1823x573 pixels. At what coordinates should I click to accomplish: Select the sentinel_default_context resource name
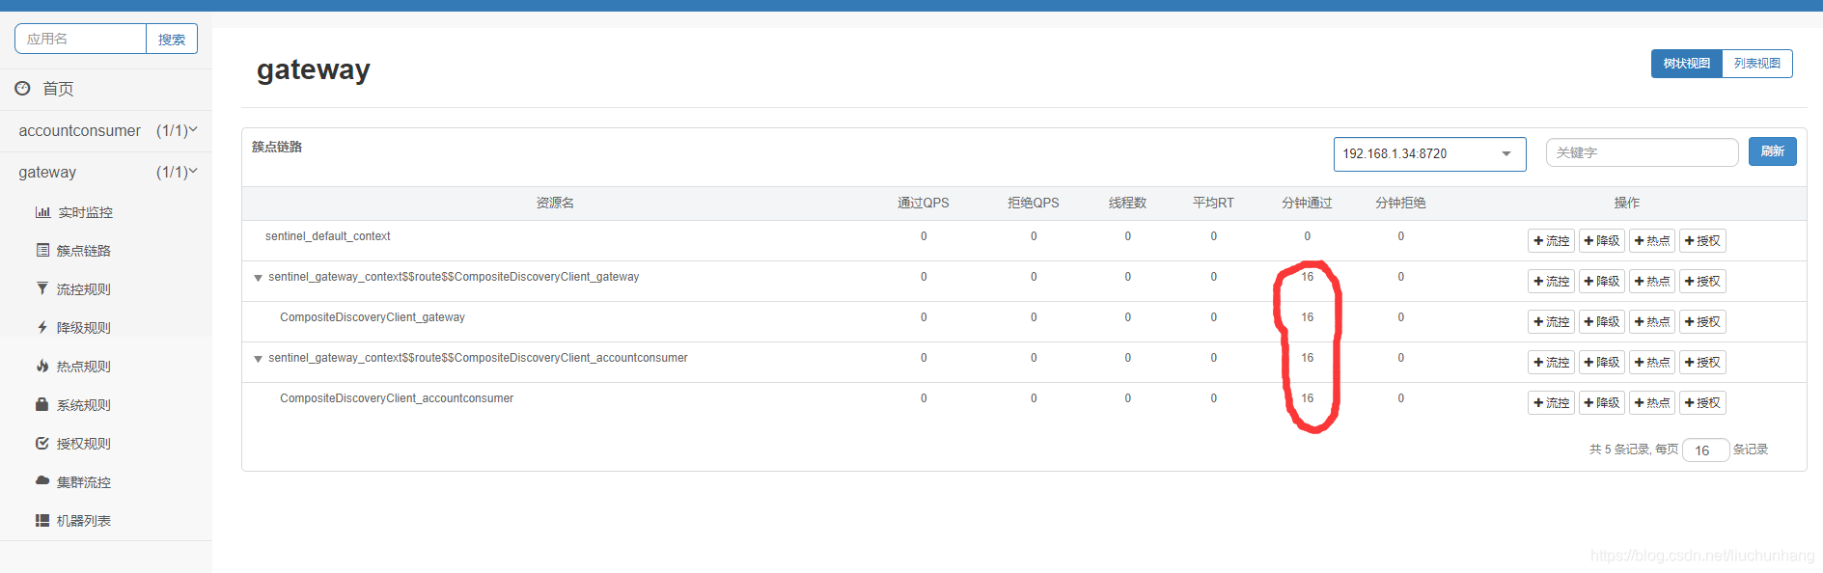pos(328,236)
